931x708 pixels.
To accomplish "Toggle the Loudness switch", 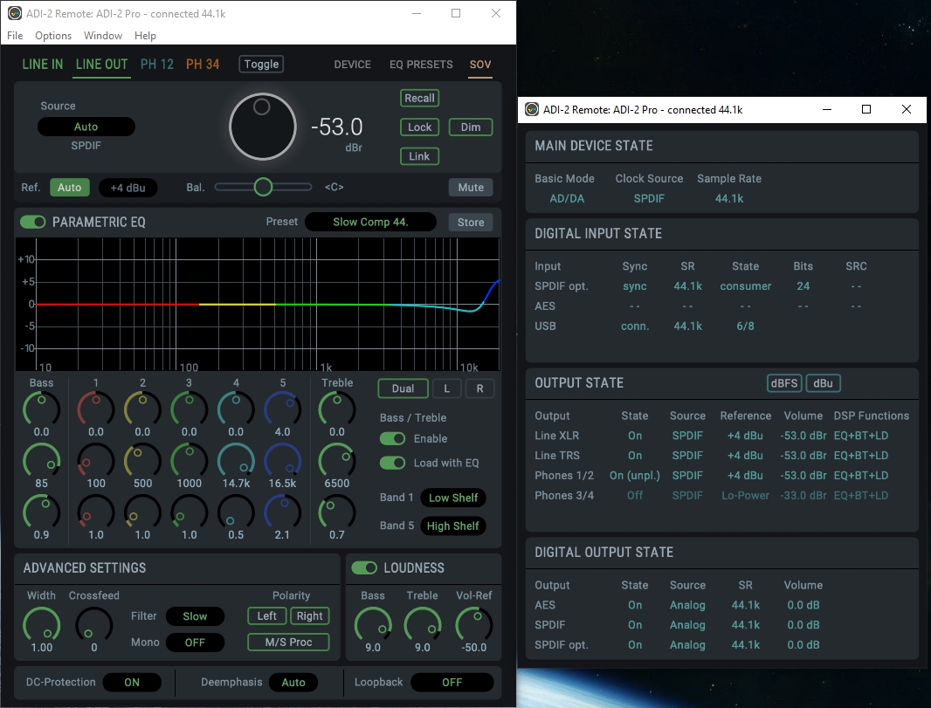I will tap(364, 568).
